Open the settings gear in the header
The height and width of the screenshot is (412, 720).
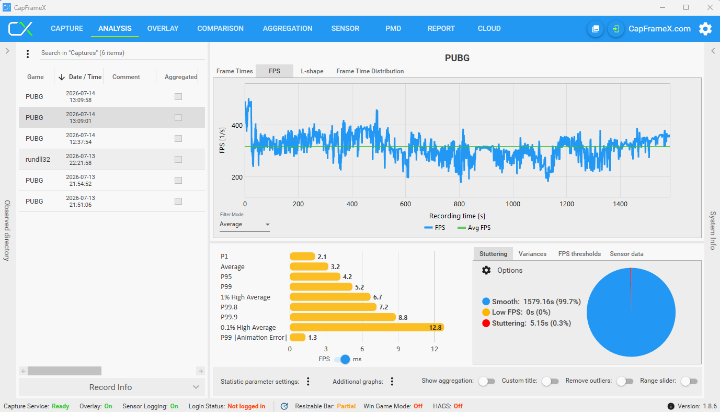[705, 29]
